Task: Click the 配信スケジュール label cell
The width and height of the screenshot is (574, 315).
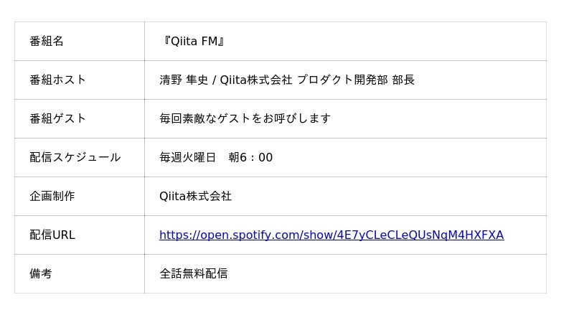Action: point(75,158)
